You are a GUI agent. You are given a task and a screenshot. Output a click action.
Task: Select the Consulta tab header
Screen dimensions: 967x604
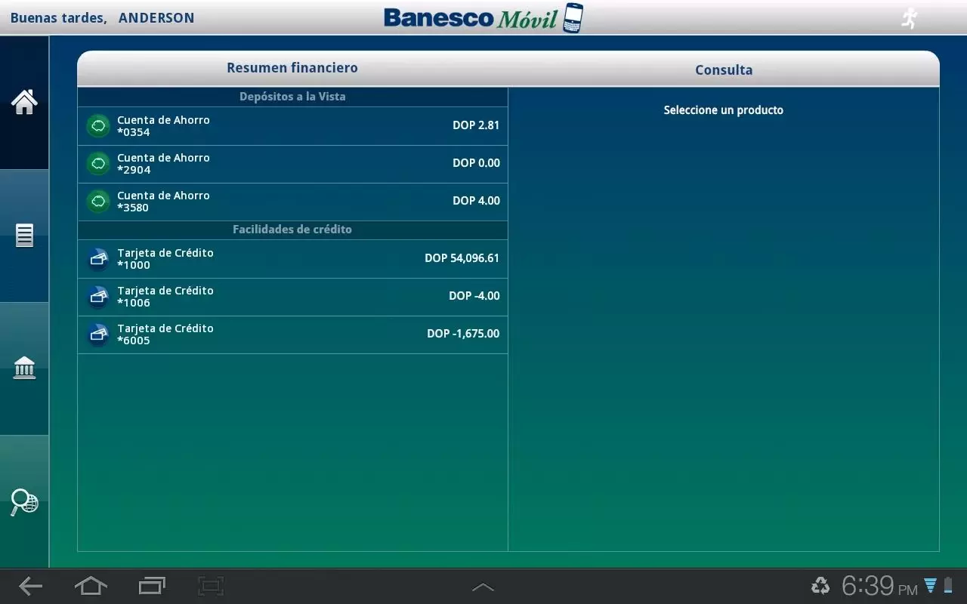724,70
